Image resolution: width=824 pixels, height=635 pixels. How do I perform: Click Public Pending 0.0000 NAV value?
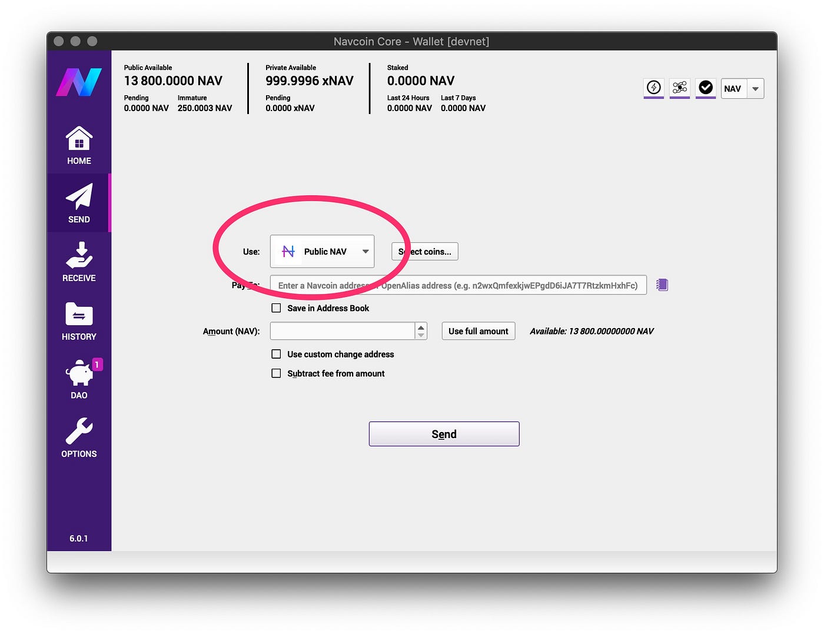coord(147,108)
